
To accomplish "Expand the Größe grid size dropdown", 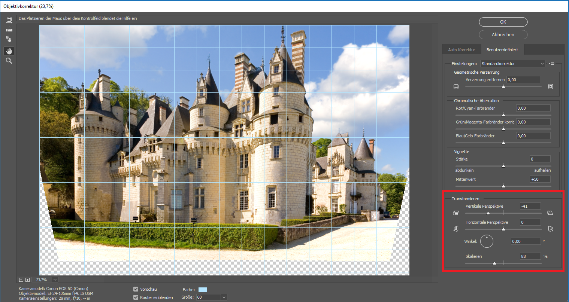I will pos(224,297).
